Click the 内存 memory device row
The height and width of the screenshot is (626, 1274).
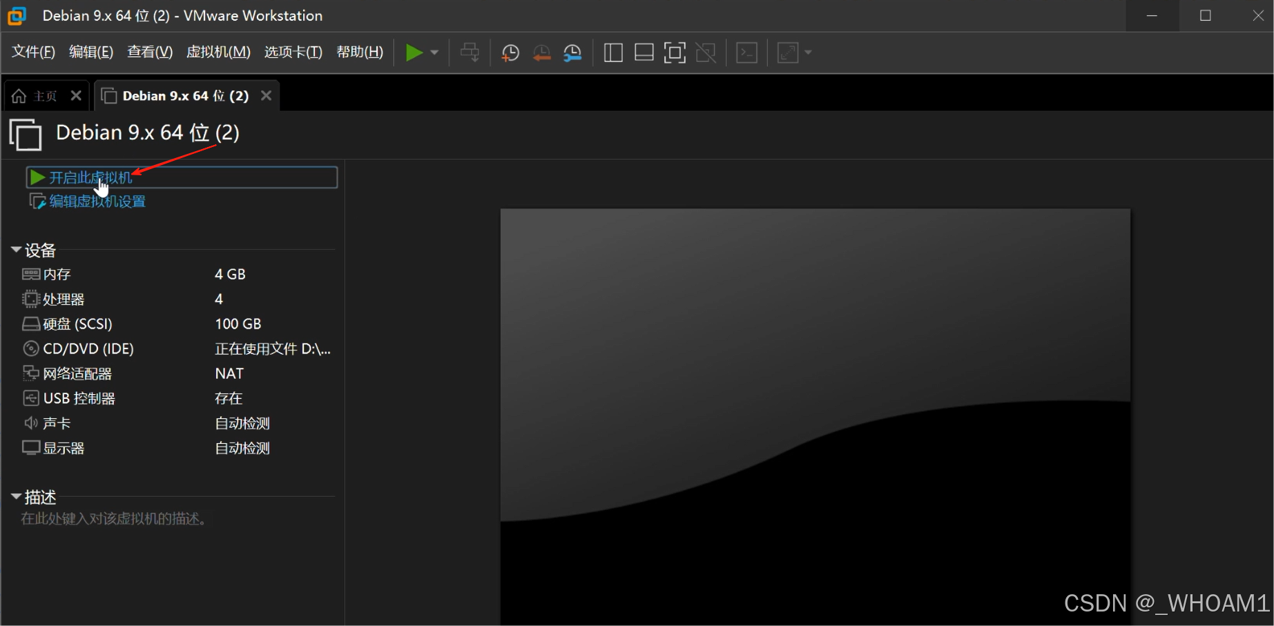(x=176, y=274)
